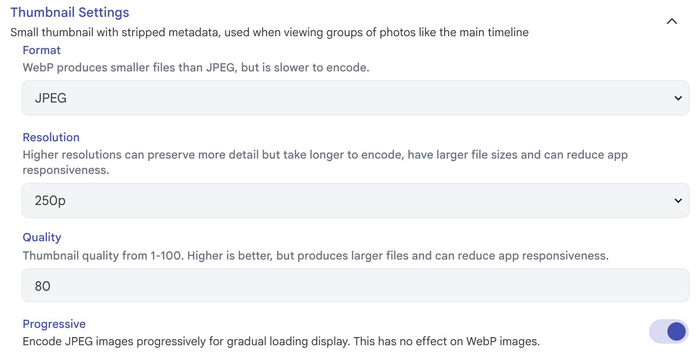Click the value 80 in Quality field
699x360 pixels.
click(43, 286)
